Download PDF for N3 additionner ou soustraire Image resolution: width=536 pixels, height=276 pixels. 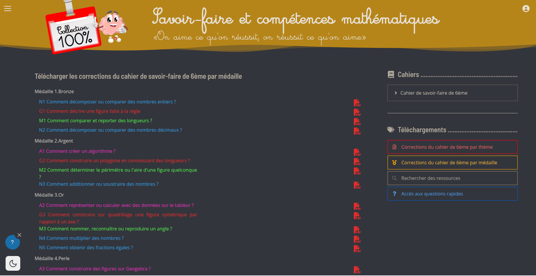pos(357,185)
